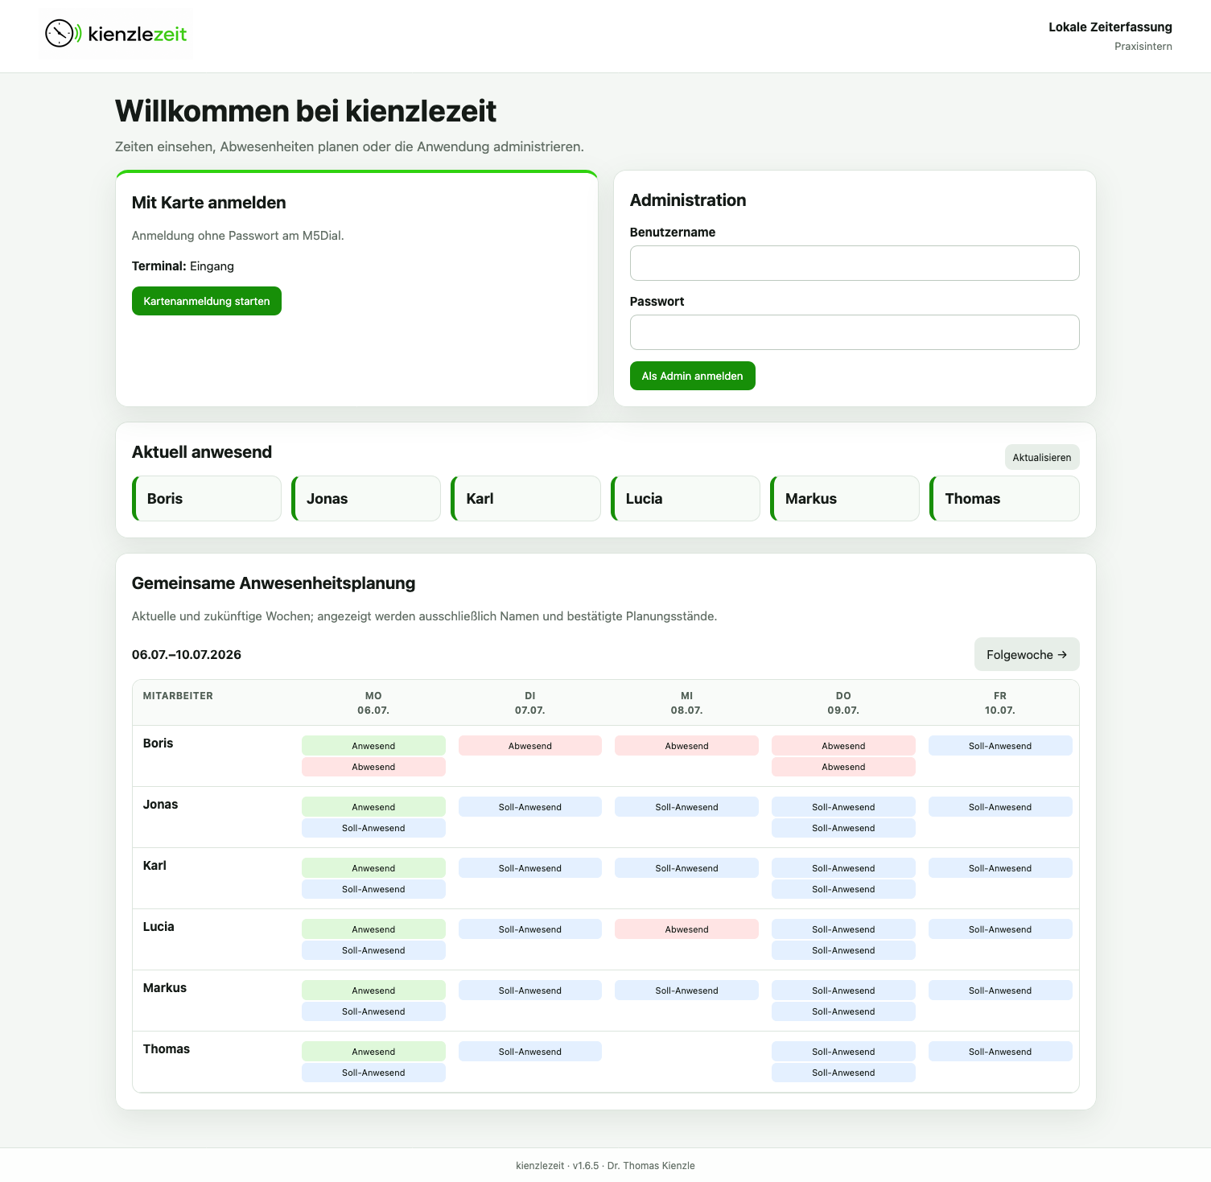The width and height of the screenshot is (1211, 1182).
Task: Click Karl's Soll-Anwesend badge on Wednesday
Action: 686,868
